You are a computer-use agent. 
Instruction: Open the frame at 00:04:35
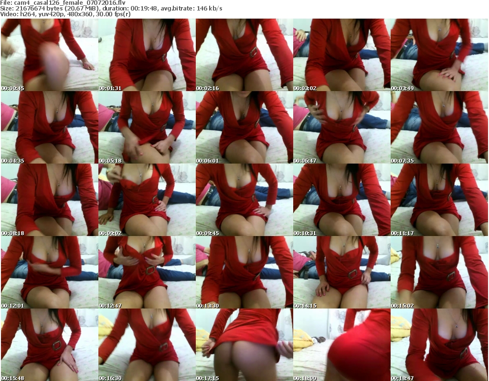(50, 127)
